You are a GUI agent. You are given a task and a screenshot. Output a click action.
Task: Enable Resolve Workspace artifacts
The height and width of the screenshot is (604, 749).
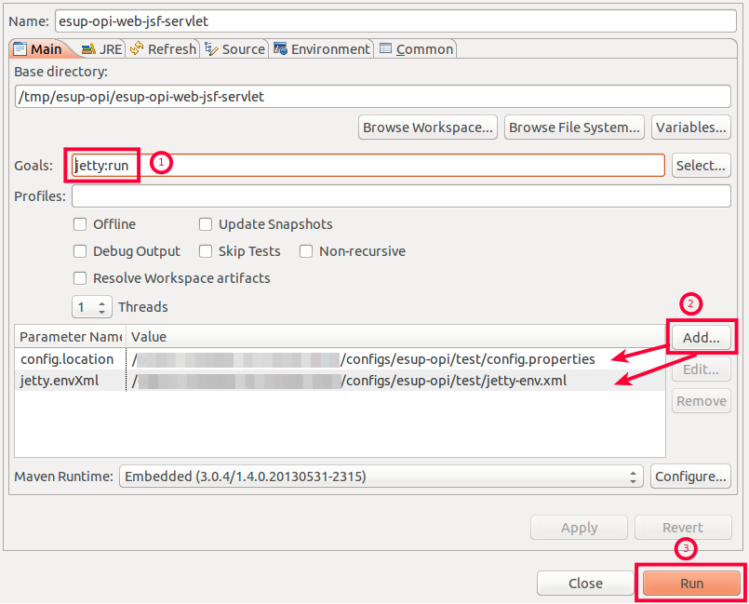point(80,278)
